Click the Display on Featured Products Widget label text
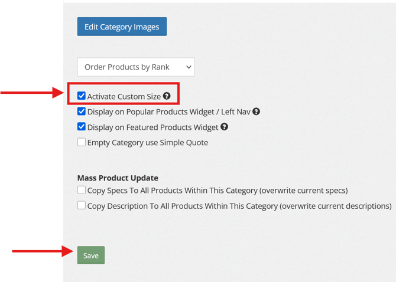396x282 pixels. [x=153, y=127]
